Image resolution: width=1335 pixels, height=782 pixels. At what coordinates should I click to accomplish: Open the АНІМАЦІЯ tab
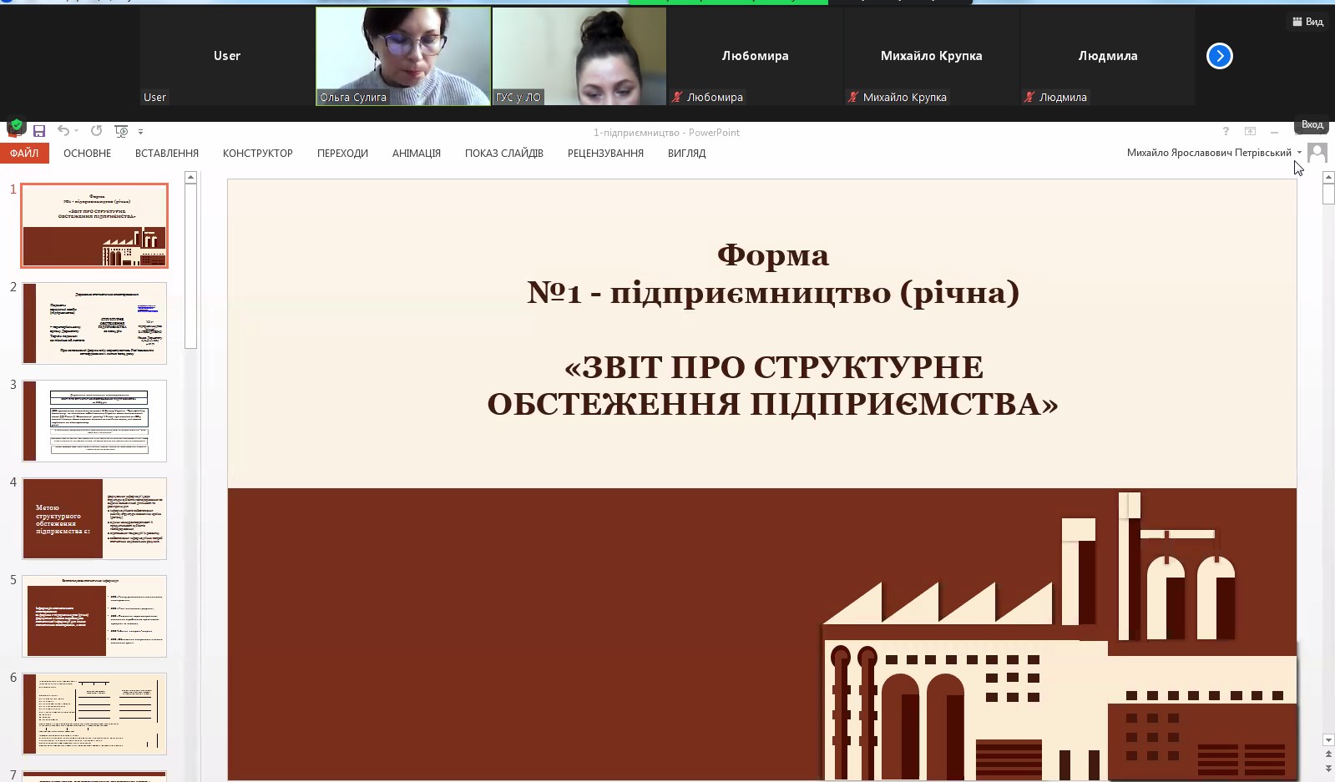[x=417, y=154]
